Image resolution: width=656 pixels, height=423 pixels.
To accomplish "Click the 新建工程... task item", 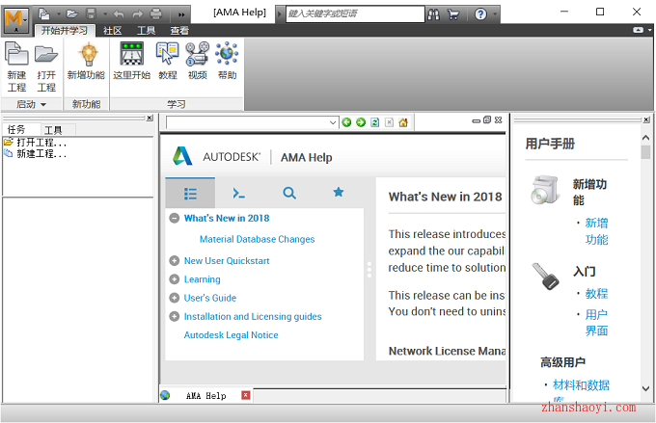I will coord(41,154).
